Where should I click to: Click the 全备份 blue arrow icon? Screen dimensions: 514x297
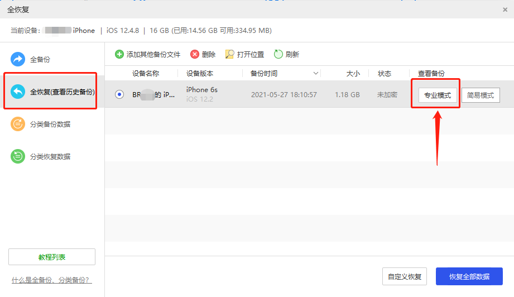click(18, 59)
